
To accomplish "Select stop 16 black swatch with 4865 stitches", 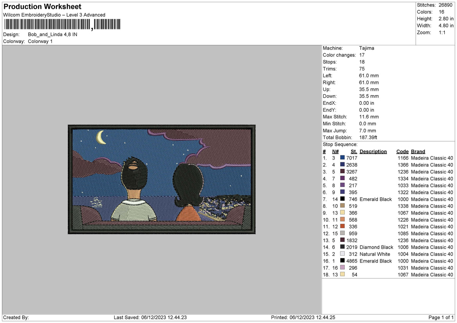I will pos(343,260).
